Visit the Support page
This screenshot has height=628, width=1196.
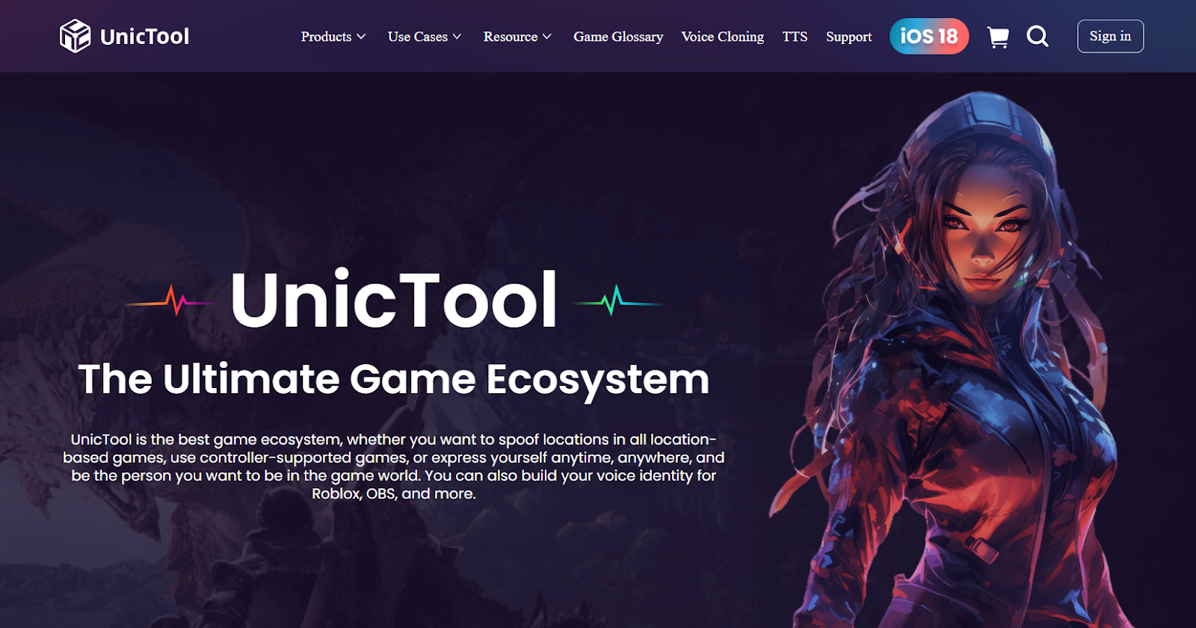click(848, 37)
